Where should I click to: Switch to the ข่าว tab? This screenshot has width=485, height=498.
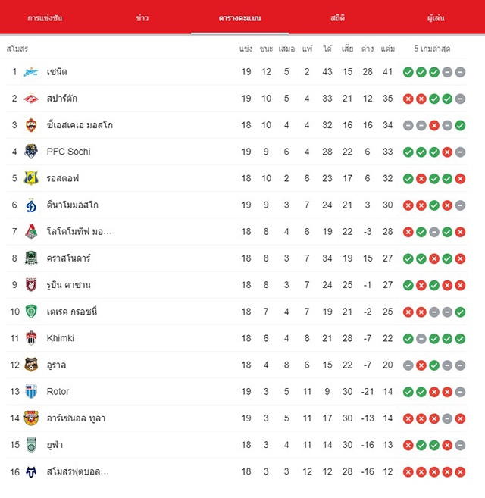[x=142, y=18]
